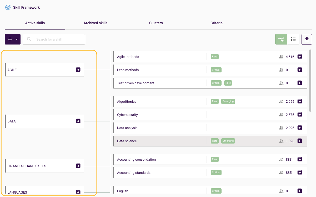Archive the Cybersecurity skill
The width and height of the screenshot is (316, 197).
click(300, 115)
